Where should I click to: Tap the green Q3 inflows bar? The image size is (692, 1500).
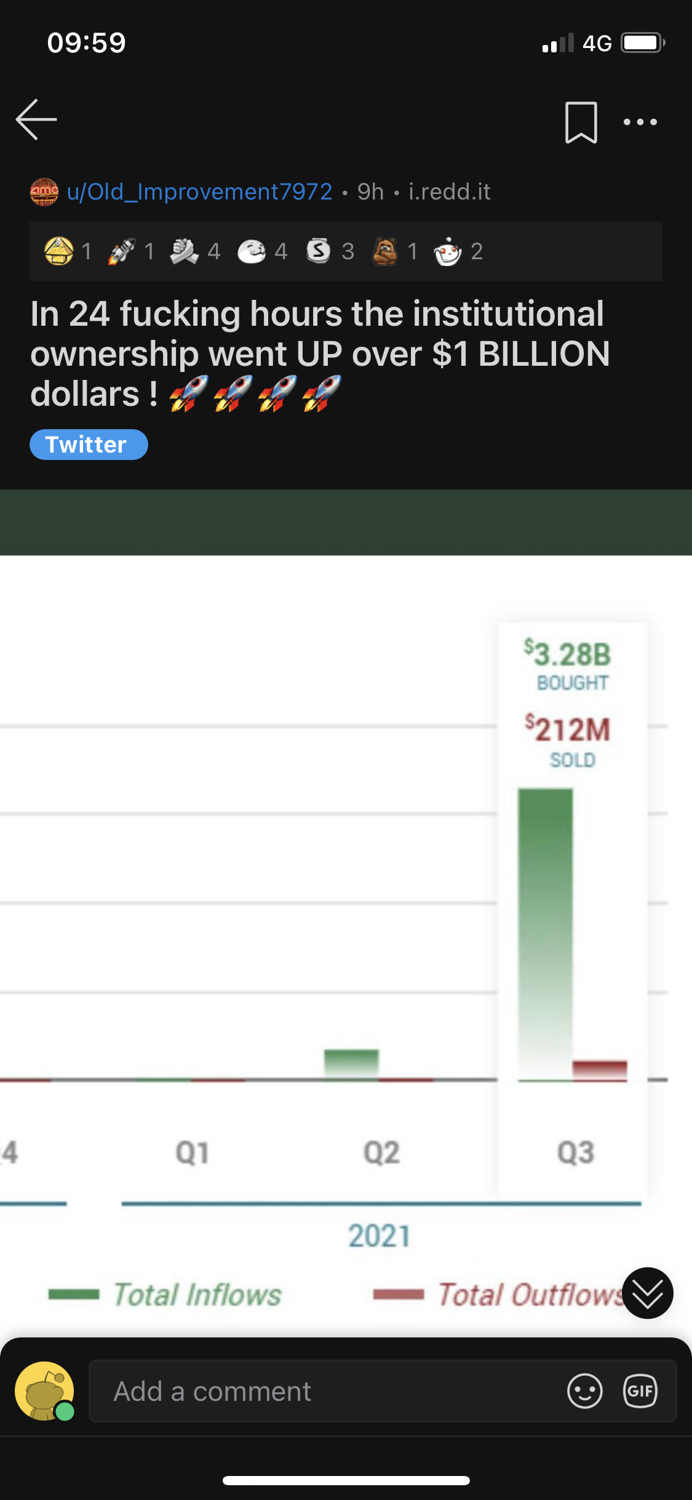pos(545,934)
